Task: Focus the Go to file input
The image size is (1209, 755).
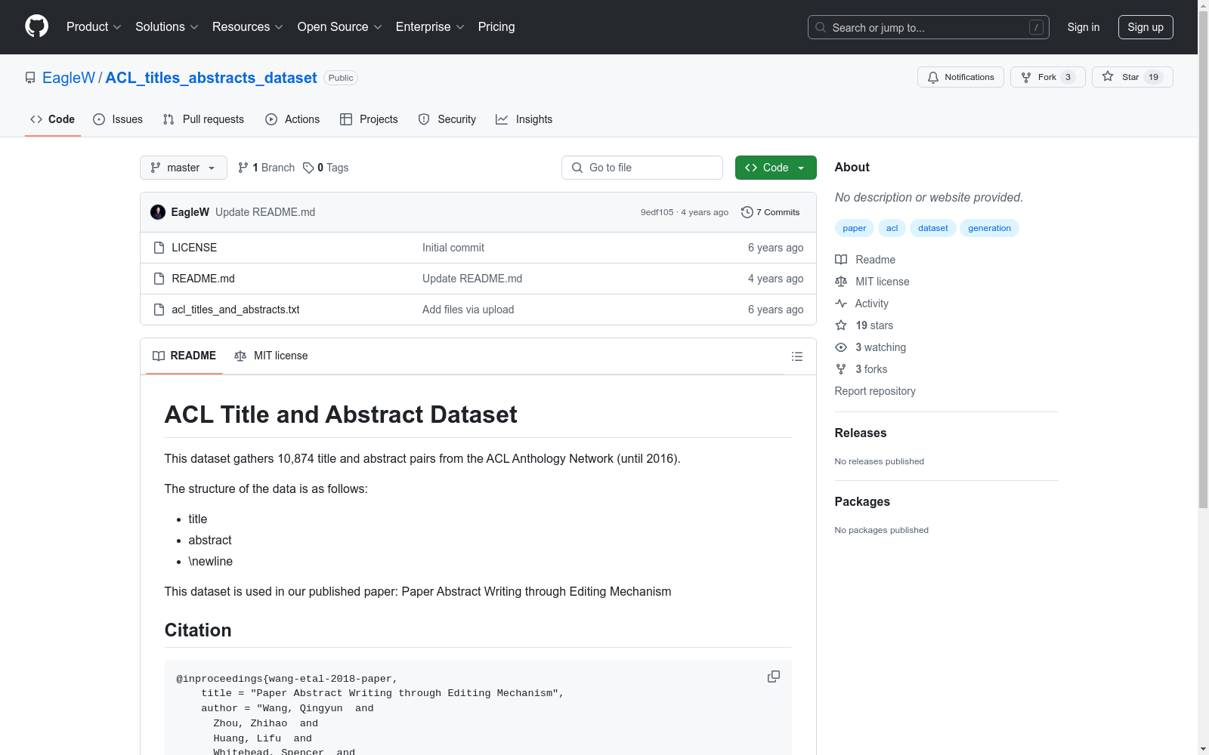Action: click(642, 168)
